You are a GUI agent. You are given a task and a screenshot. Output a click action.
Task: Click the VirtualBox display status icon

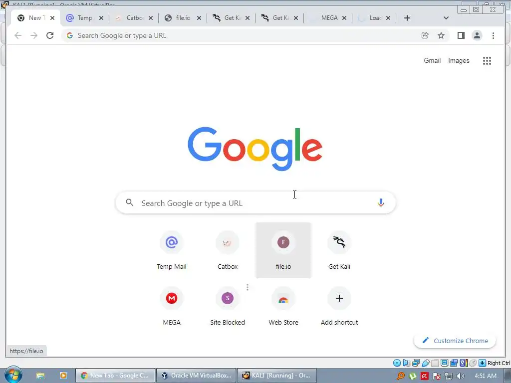(444, 363)
